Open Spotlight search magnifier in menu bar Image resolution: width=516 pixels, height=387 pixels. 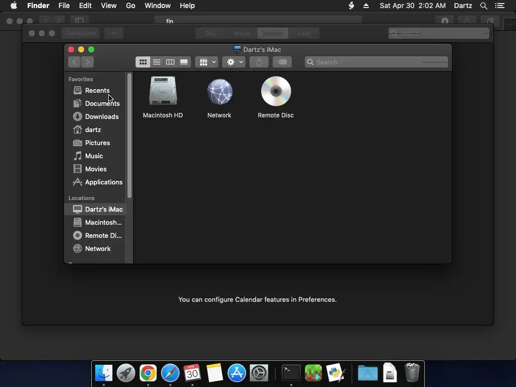point(483,6)
